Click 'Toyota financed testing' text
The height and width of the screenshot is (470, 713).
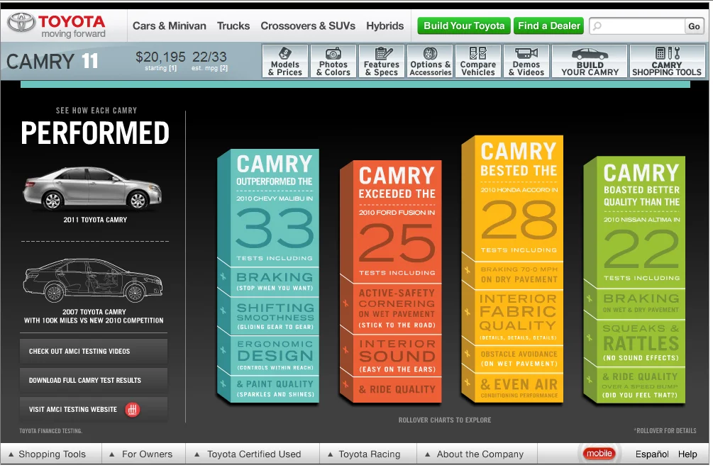tap(51, 431)
